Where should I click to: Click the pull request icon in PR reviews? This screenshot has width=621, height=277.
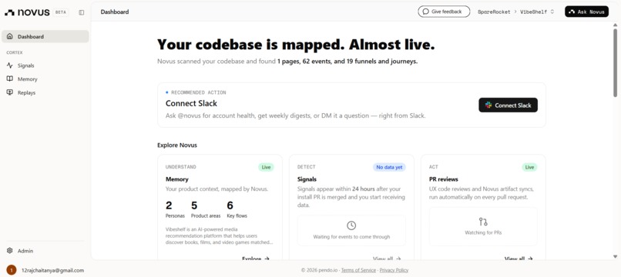click(483, 222)
